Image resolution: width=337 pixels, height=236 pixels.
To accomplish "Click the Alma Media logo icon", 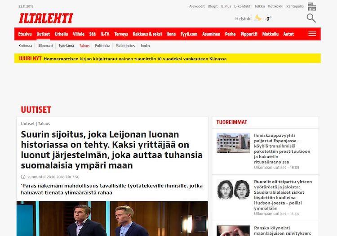I will click(312, 6).
